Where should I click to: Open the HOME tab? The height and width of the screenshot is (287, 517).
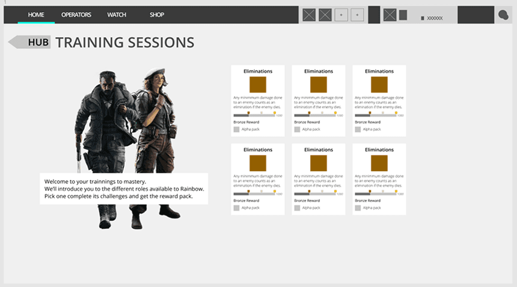click(x=36, y=15)
